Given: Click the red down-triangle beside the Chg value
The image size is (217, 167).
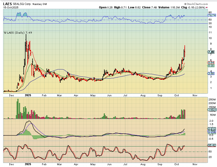Looking at the screenshot, I should pos(207,8).
